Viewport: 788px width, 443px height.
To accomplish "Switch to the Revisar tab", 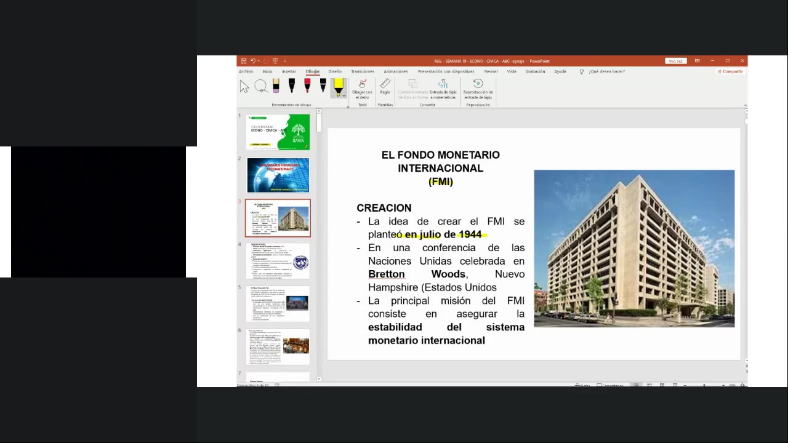I will click(491, 71).
